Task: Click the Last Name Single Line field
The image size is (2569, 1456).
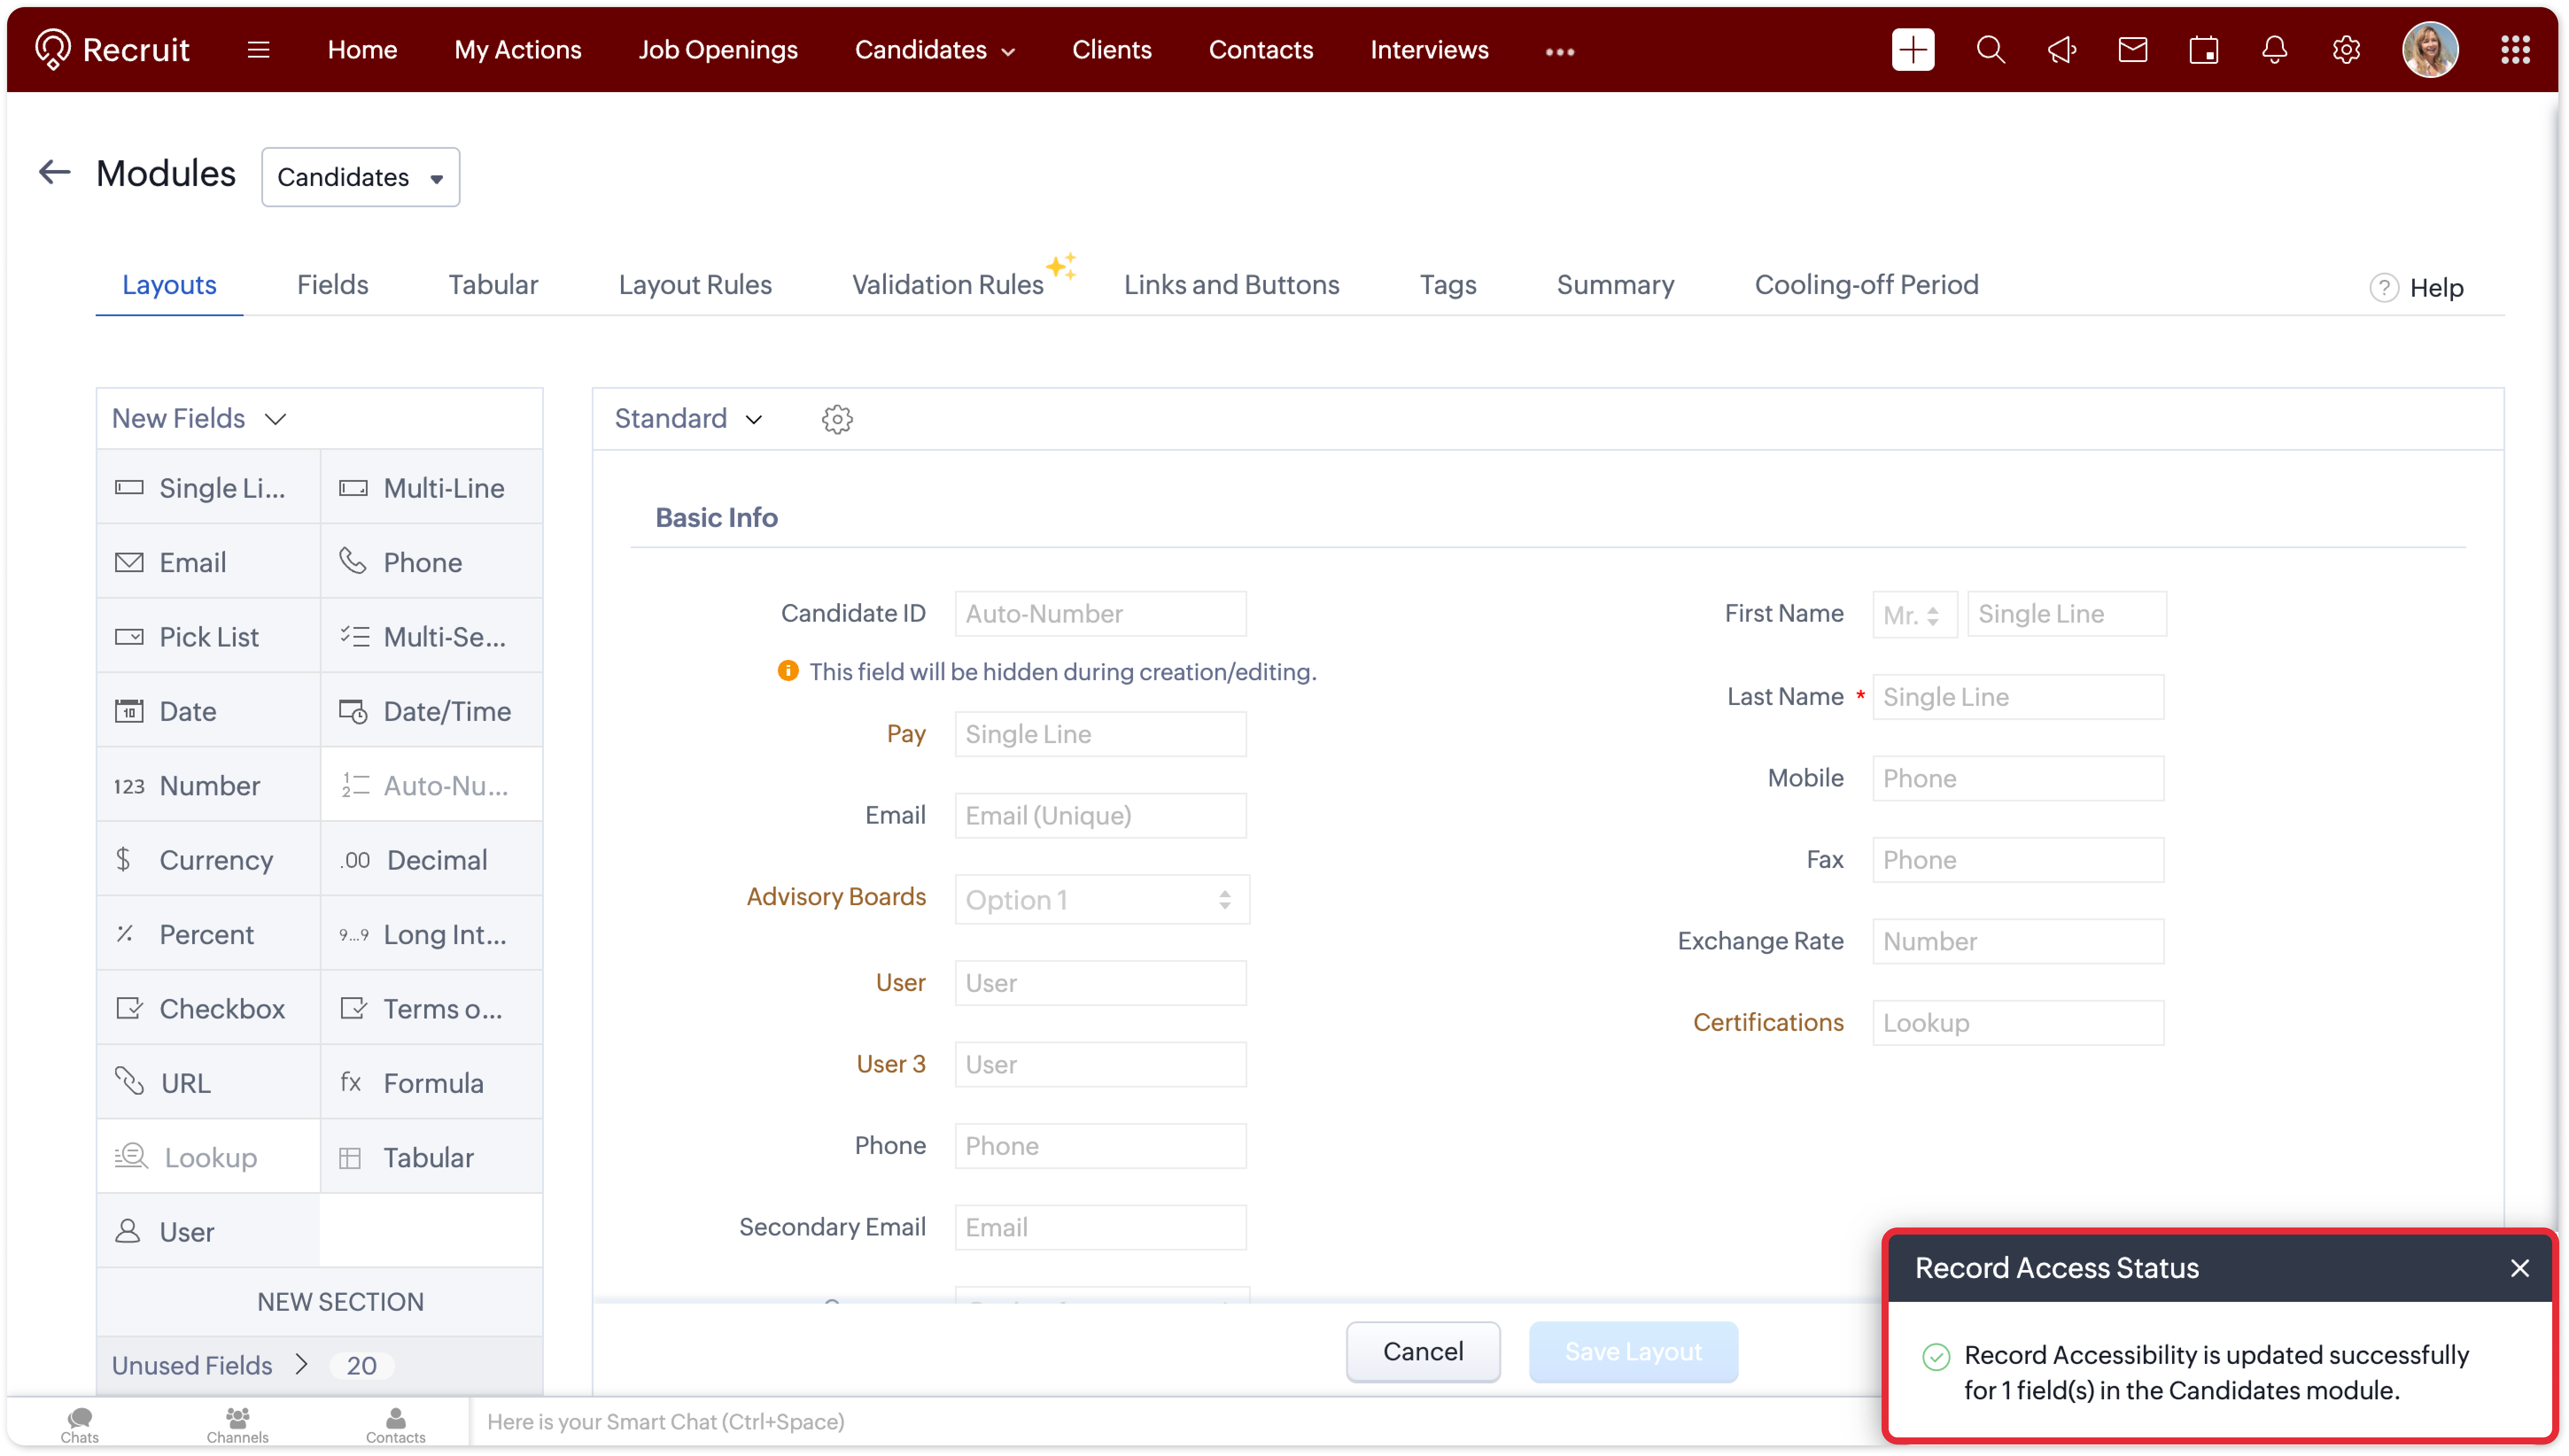Action: click(x=2017, y=697)
